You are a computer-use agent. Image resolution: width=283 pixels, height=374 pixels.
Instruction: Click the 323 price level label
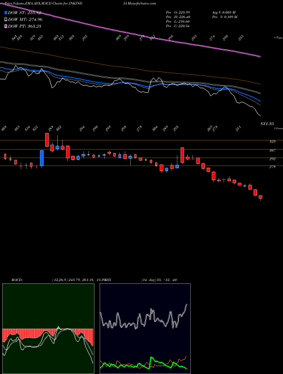(x=272, y=142)
